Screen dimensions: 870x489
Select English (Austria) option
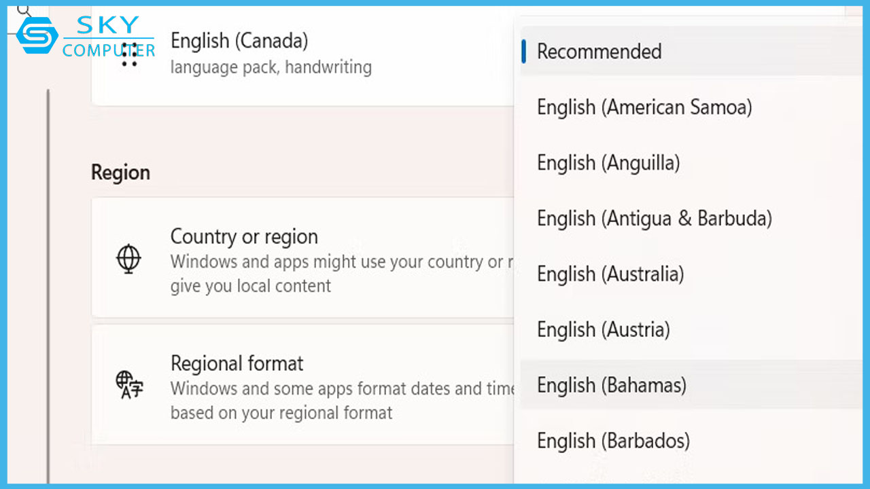pos(603,330)
